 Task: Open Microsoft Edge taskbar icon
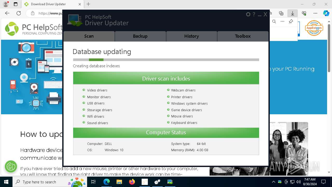coord(106,182)
